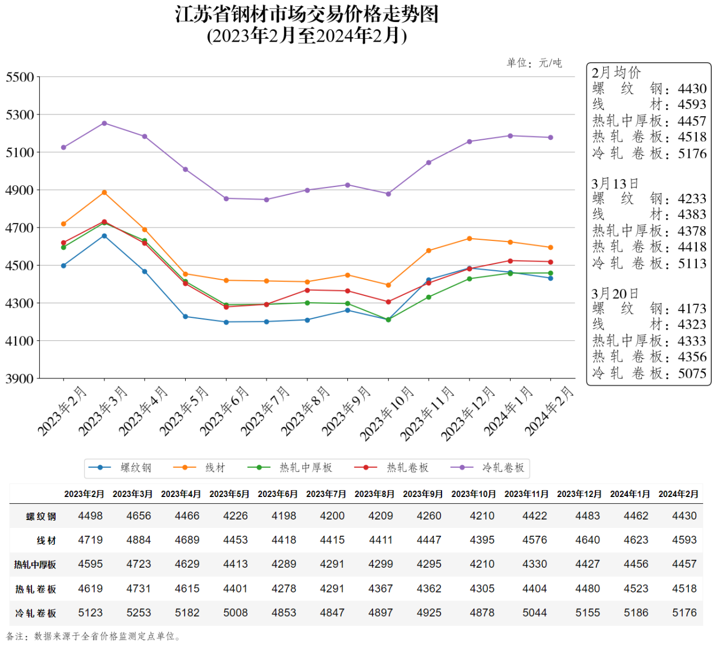Viewport: 712px width, 652px height.
Task: Click the orange 线材 legend marker
Action: 185,467
